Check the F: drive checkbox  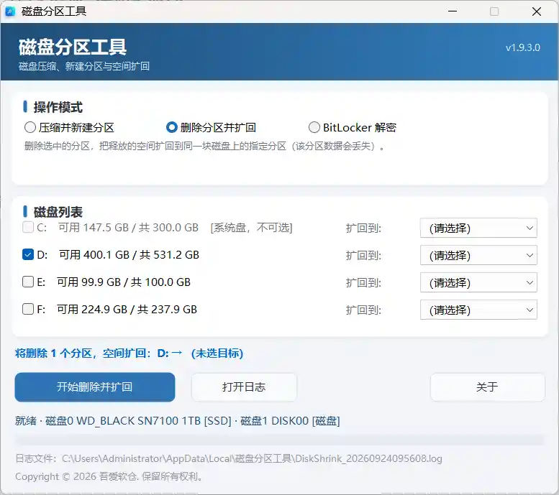(x=28, y=309)
